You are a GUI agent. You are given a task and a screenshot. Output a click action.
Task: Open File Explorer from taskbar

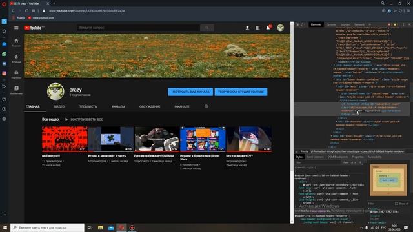[x=101, y=227]
